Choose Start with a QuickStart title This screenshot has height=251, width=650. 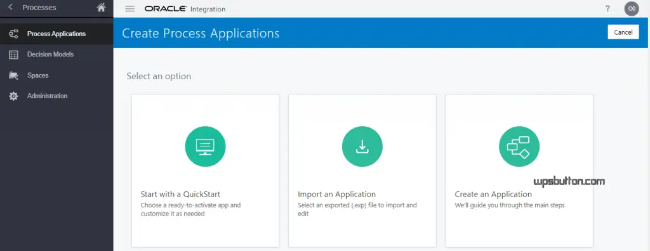(180, 194)
